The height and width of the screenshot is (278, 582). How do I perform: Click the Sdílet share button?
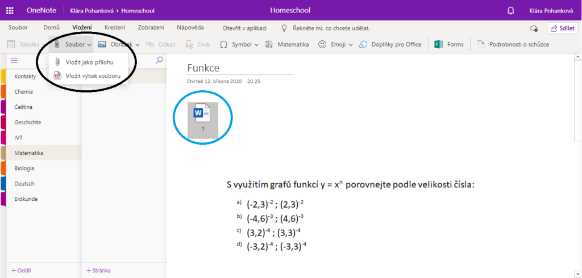pyautogui.click(x=562, y=28)
